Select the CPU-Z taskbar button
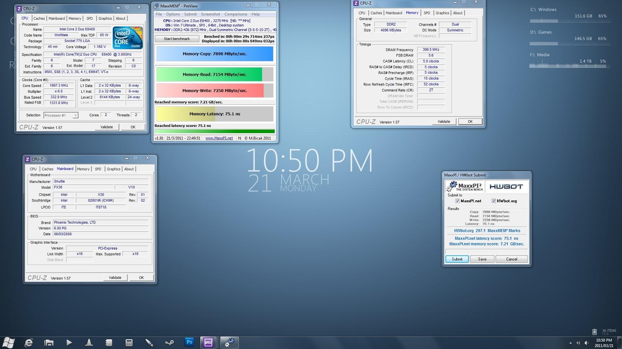The image size is (622, 349). pos(208,342)
